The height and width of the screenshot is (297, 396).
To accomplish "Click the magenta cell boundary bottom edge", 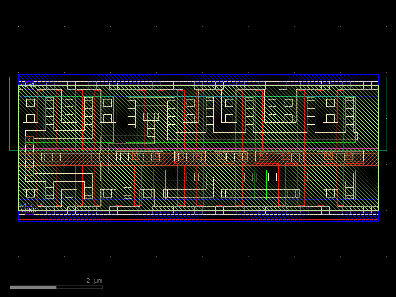I will point(198,211).
